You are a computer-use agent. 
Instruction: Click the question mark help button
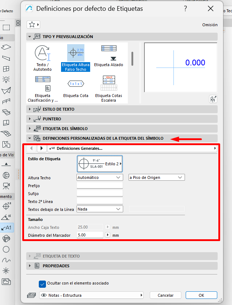185,8
